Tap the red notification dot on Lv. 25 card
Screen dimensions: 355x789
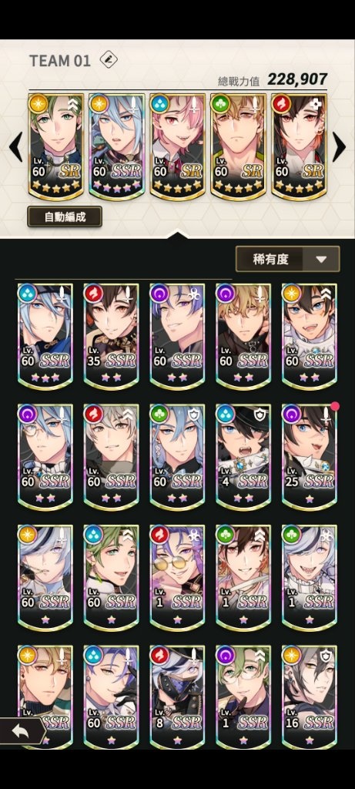pyautogui.click(x=335, y=406)
